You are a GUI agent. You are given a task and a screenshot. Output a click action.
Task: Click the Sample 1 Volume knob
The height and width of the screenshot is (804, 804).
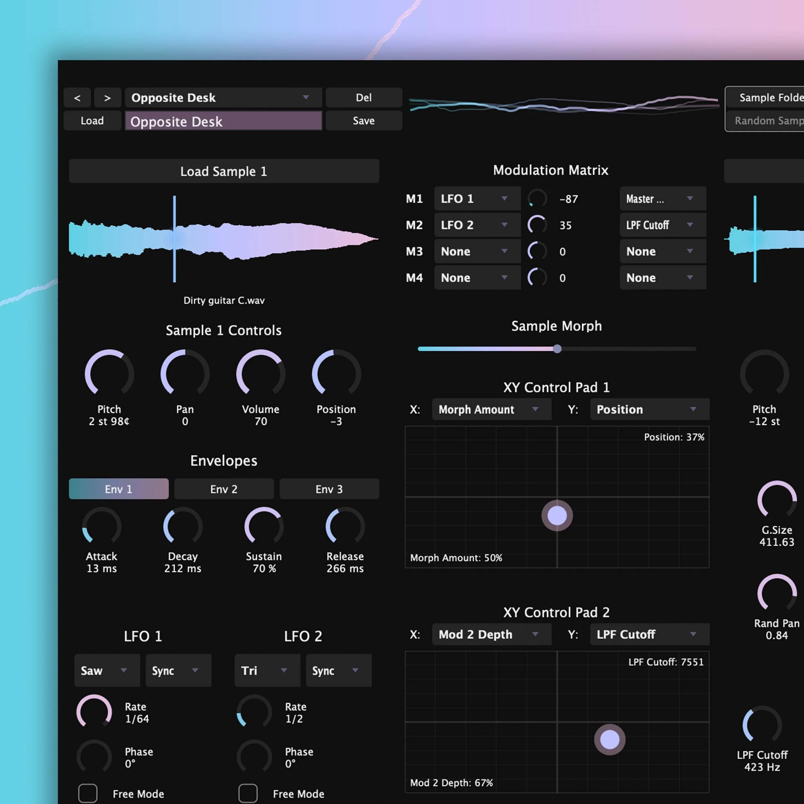(260, 373)
